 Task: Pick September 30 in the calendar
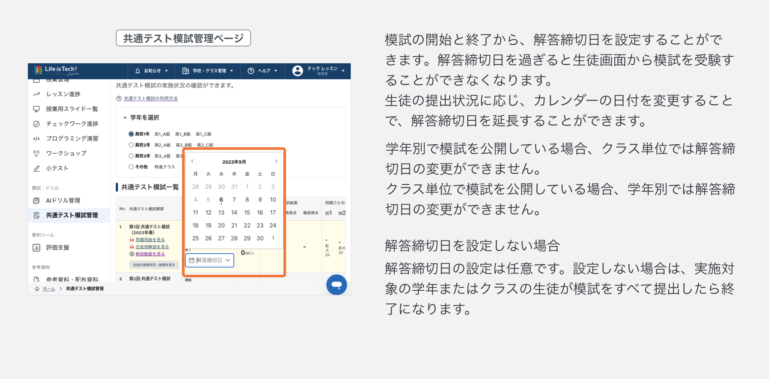[260, 238]
